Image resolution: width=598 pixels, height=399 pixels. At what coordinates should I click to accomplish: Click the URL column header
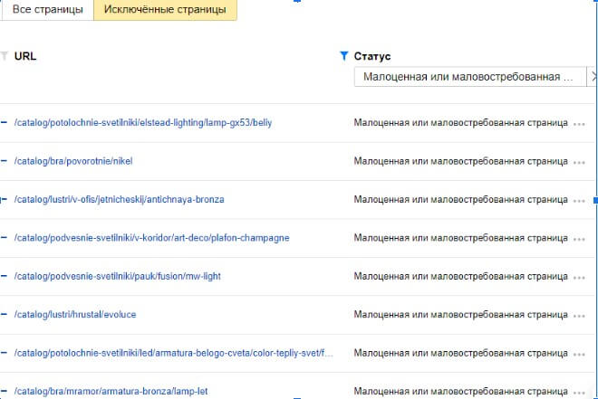tap(25, 56)
